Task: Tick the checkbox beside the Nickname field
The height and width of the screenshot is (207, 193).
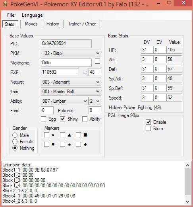Action: click(98, 61)
